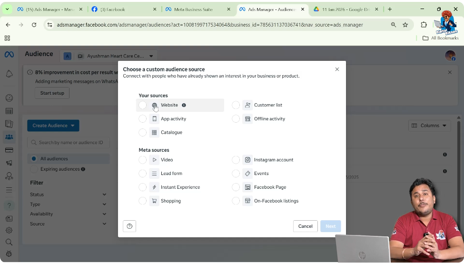
Task: Open browser extensions puzzle icon
Action: tap(424, 25)
